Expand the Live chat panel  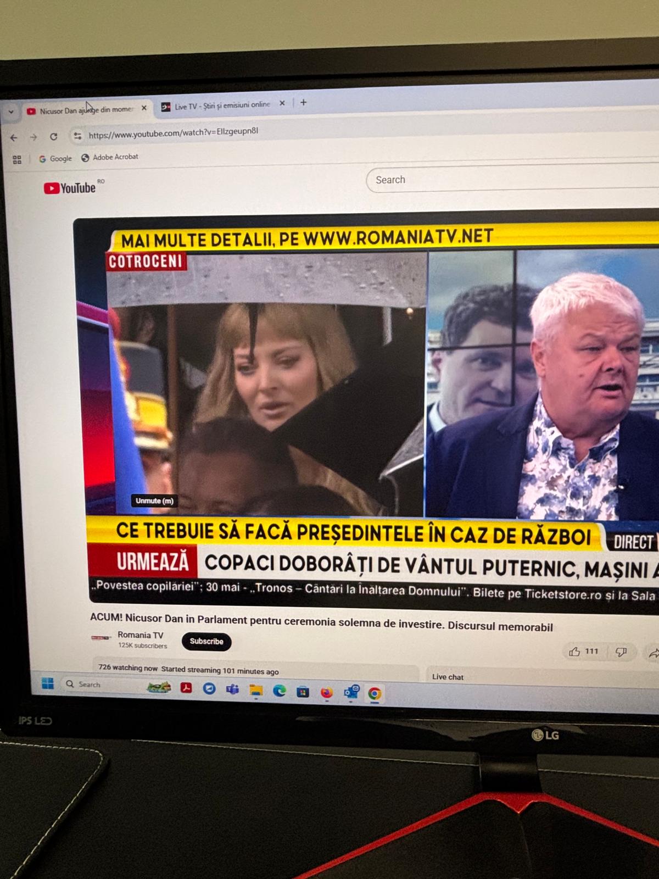point(448,677)
